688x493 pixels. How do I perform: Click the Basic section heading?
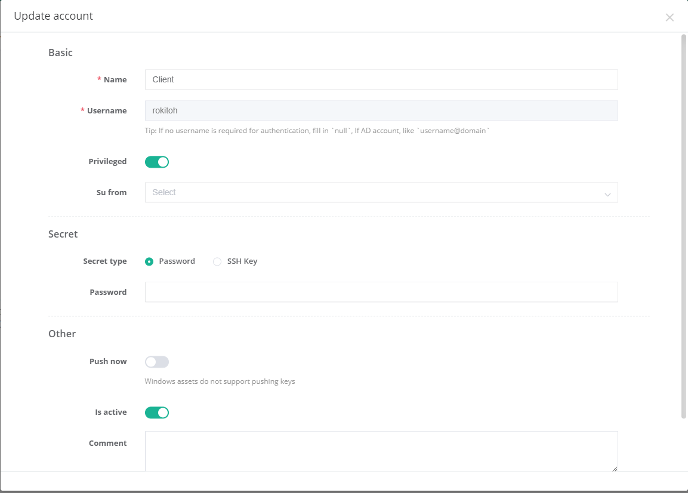click(60, 53)
